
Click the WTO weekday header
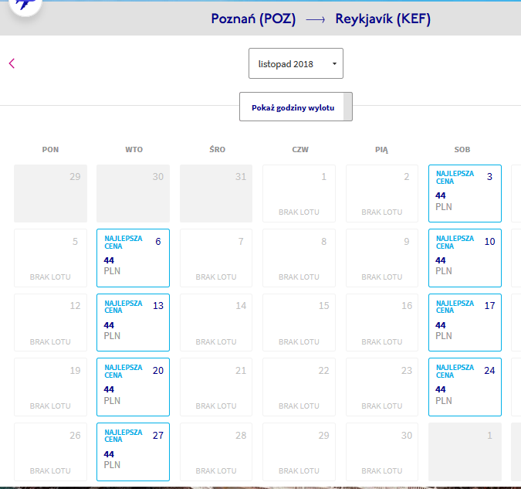[134, 150]
